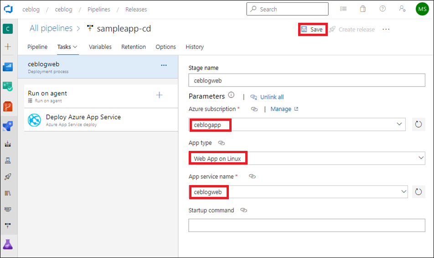Open the Builds icon in the sidebar

(x=8, y=144)
